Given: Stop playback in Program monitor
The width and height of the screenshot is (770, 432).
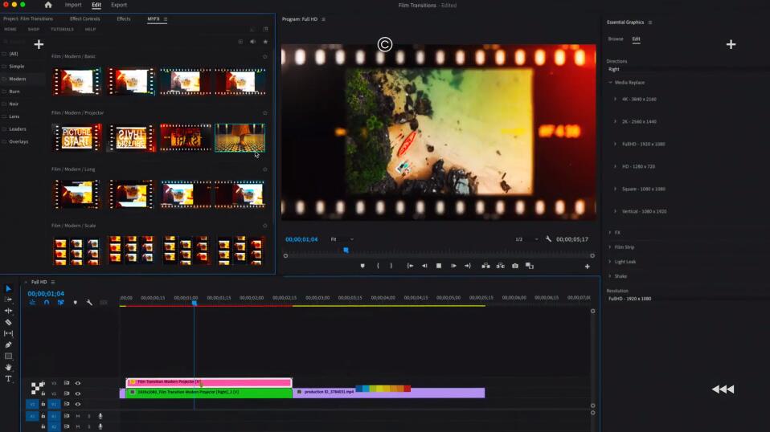Looking at the screenshot, I should tap(439, 266).
